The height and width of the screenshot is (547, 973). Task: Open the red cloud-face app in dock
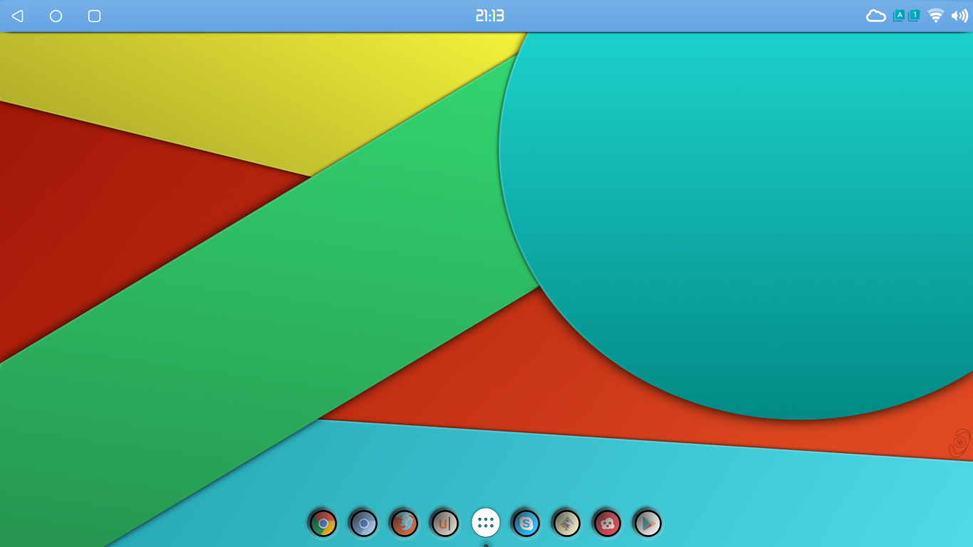tap(608, 523)
